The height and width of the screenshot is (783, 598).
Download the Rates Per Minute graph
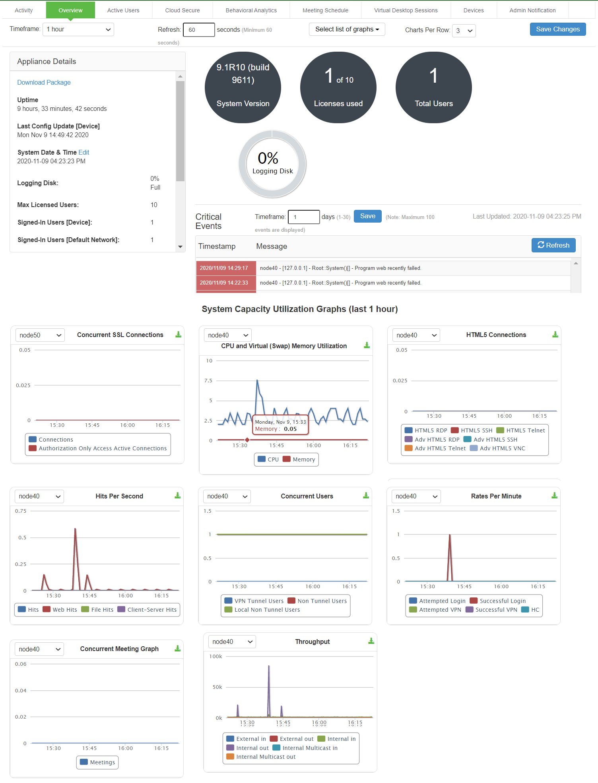point(554,496)
